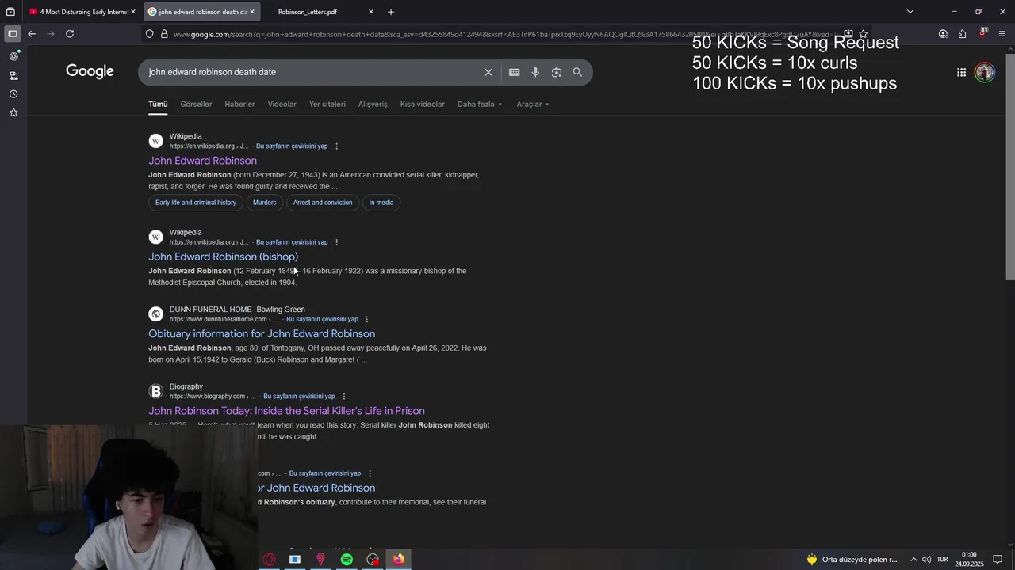Open a new browser tab
The image size is (1015, 570).
391,12
